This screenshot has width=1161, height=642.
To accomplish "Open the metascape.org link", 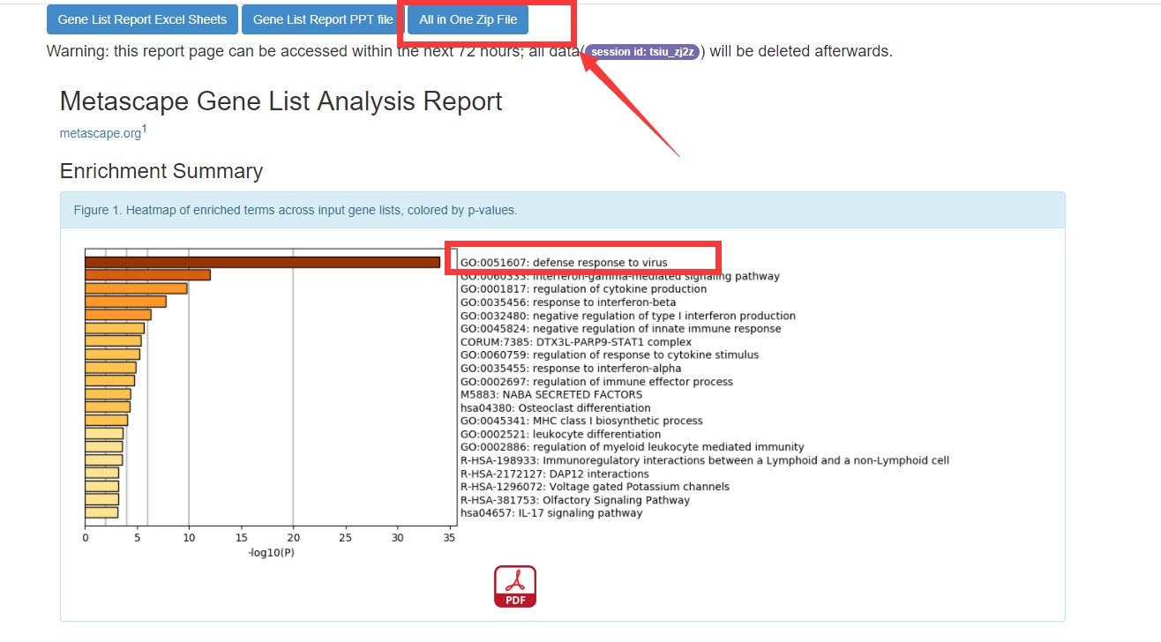I will [100, 133].
